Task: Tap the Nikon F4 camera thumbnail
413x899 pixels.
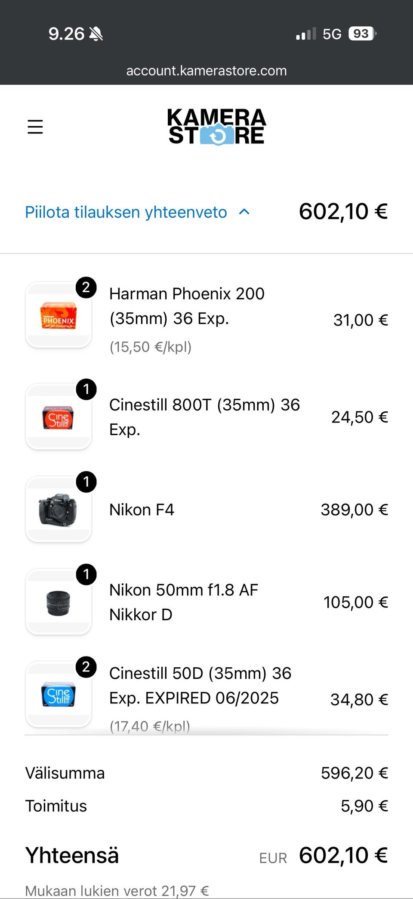Action: coord(59,510)
